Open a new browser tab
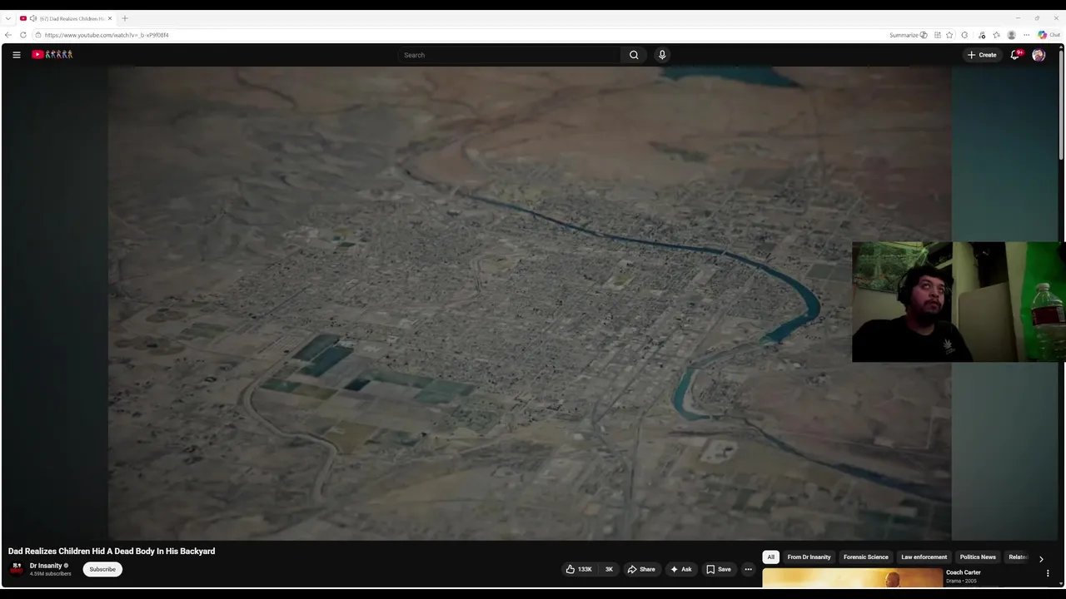This screenshot has height=599, width=1066. click(x=125, y=18)
